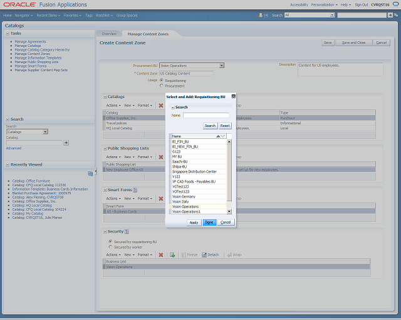Sort Name column ascending in dialog

[x=218, y=136]
